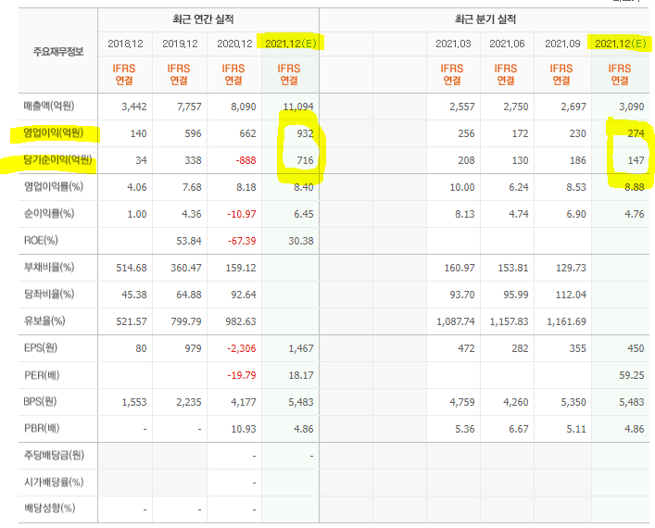Click the 514.68 debt ratio value
The image size is (655, 528).
[x=132, y=268]
